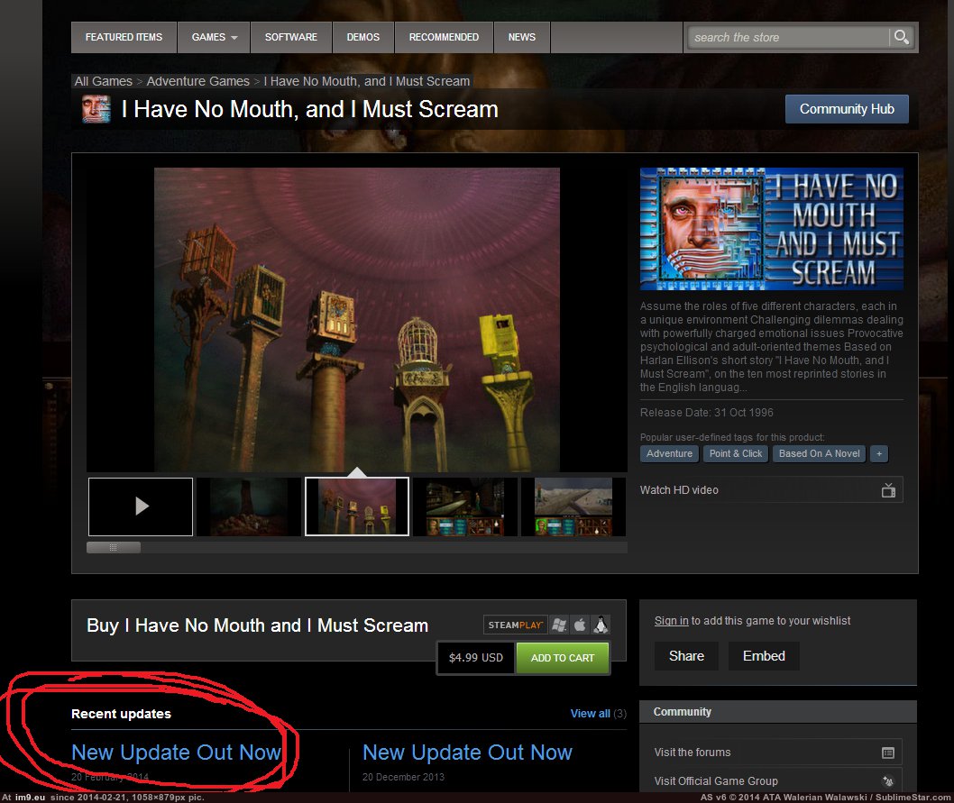Click the Based On A Novel tag
954x803 pixels.
coord(819,454)
